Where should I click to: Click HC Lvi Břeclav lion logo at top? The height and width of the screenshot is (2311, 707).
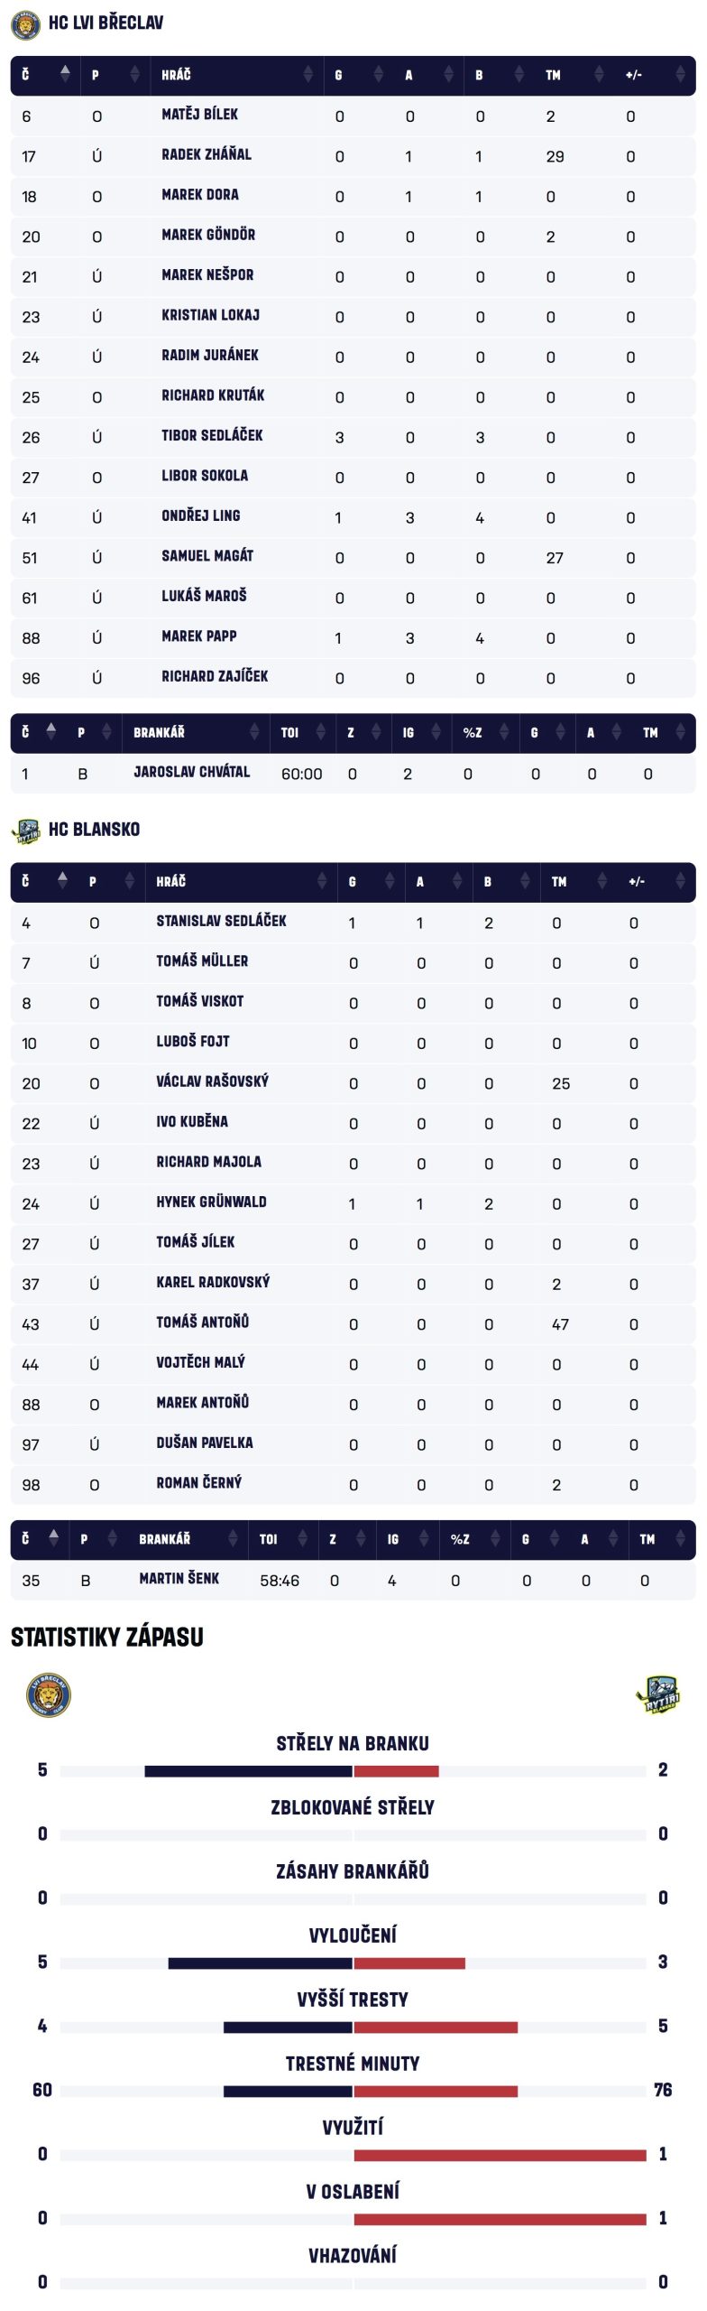25,23
